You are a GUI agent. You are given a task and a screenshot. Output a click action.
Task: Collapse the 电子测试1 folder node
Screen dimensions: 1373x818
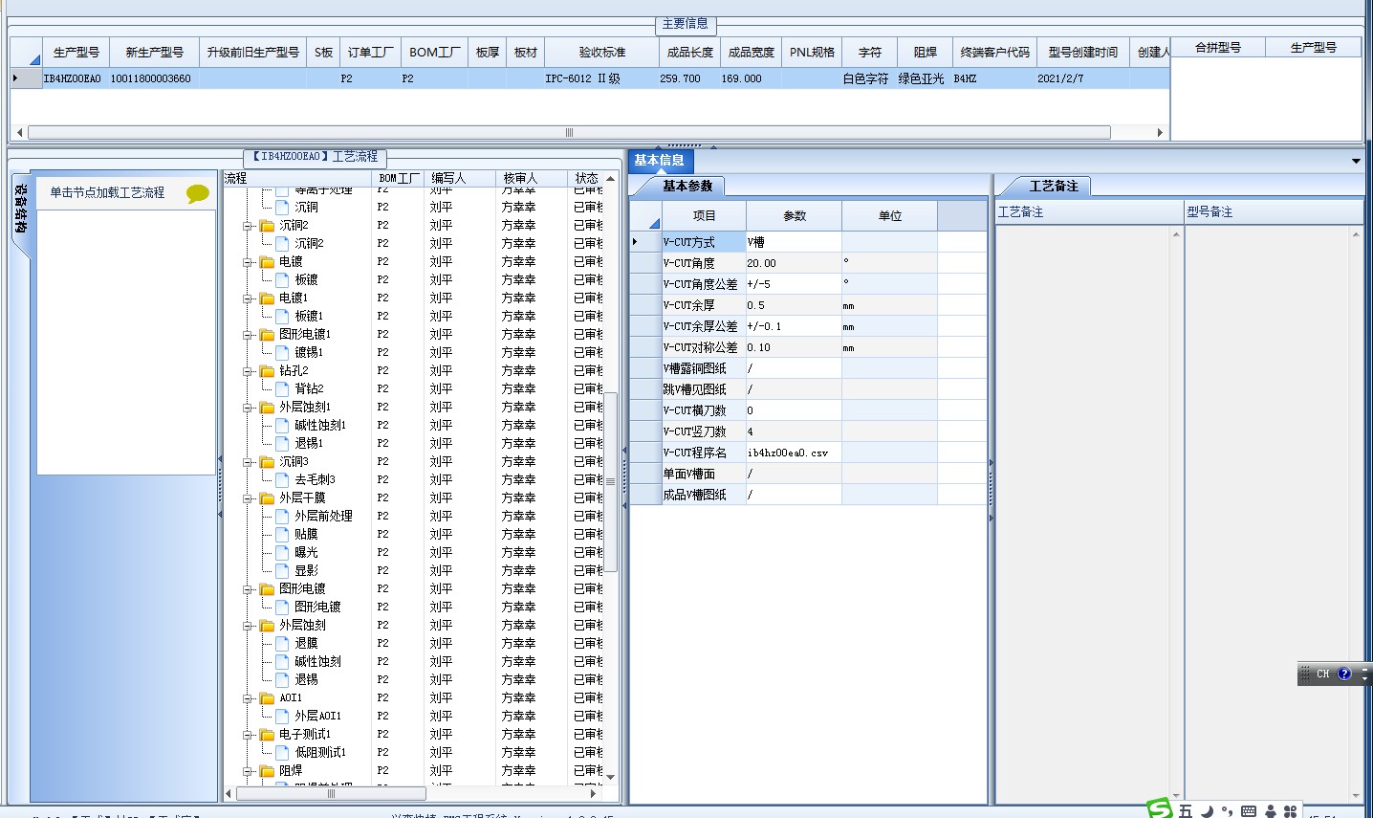click(x=248, y=735)
